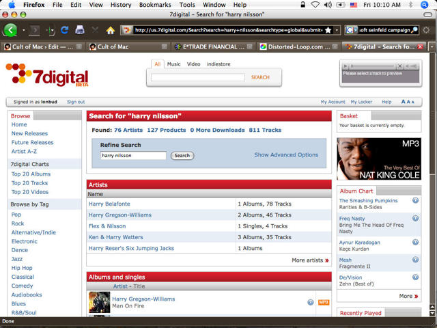
Task: Switch to the E*TRADE FINANCIAL tab
Action: (x=213, y=46)
